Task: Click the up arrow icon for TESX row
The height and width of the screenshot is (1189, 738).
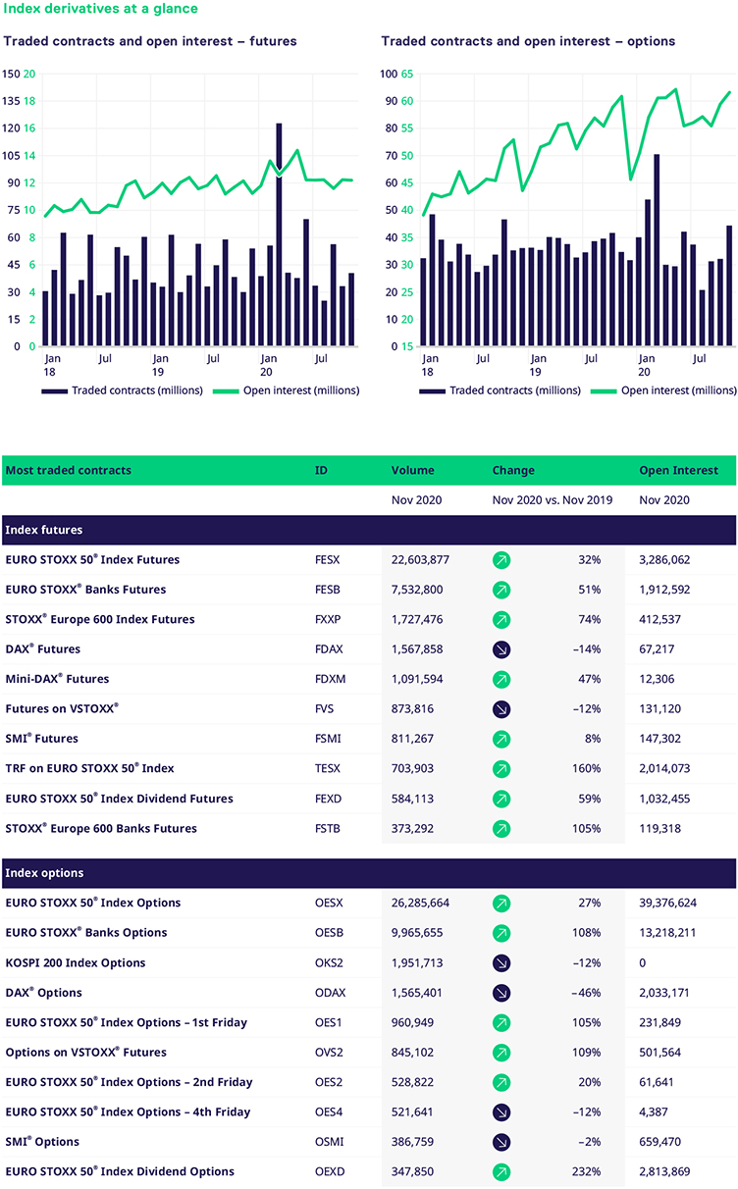Action: (501, 768)
